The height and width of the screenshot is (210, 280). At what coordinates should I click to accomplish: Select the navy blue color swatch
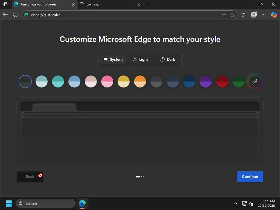click(x=189, y=81)
